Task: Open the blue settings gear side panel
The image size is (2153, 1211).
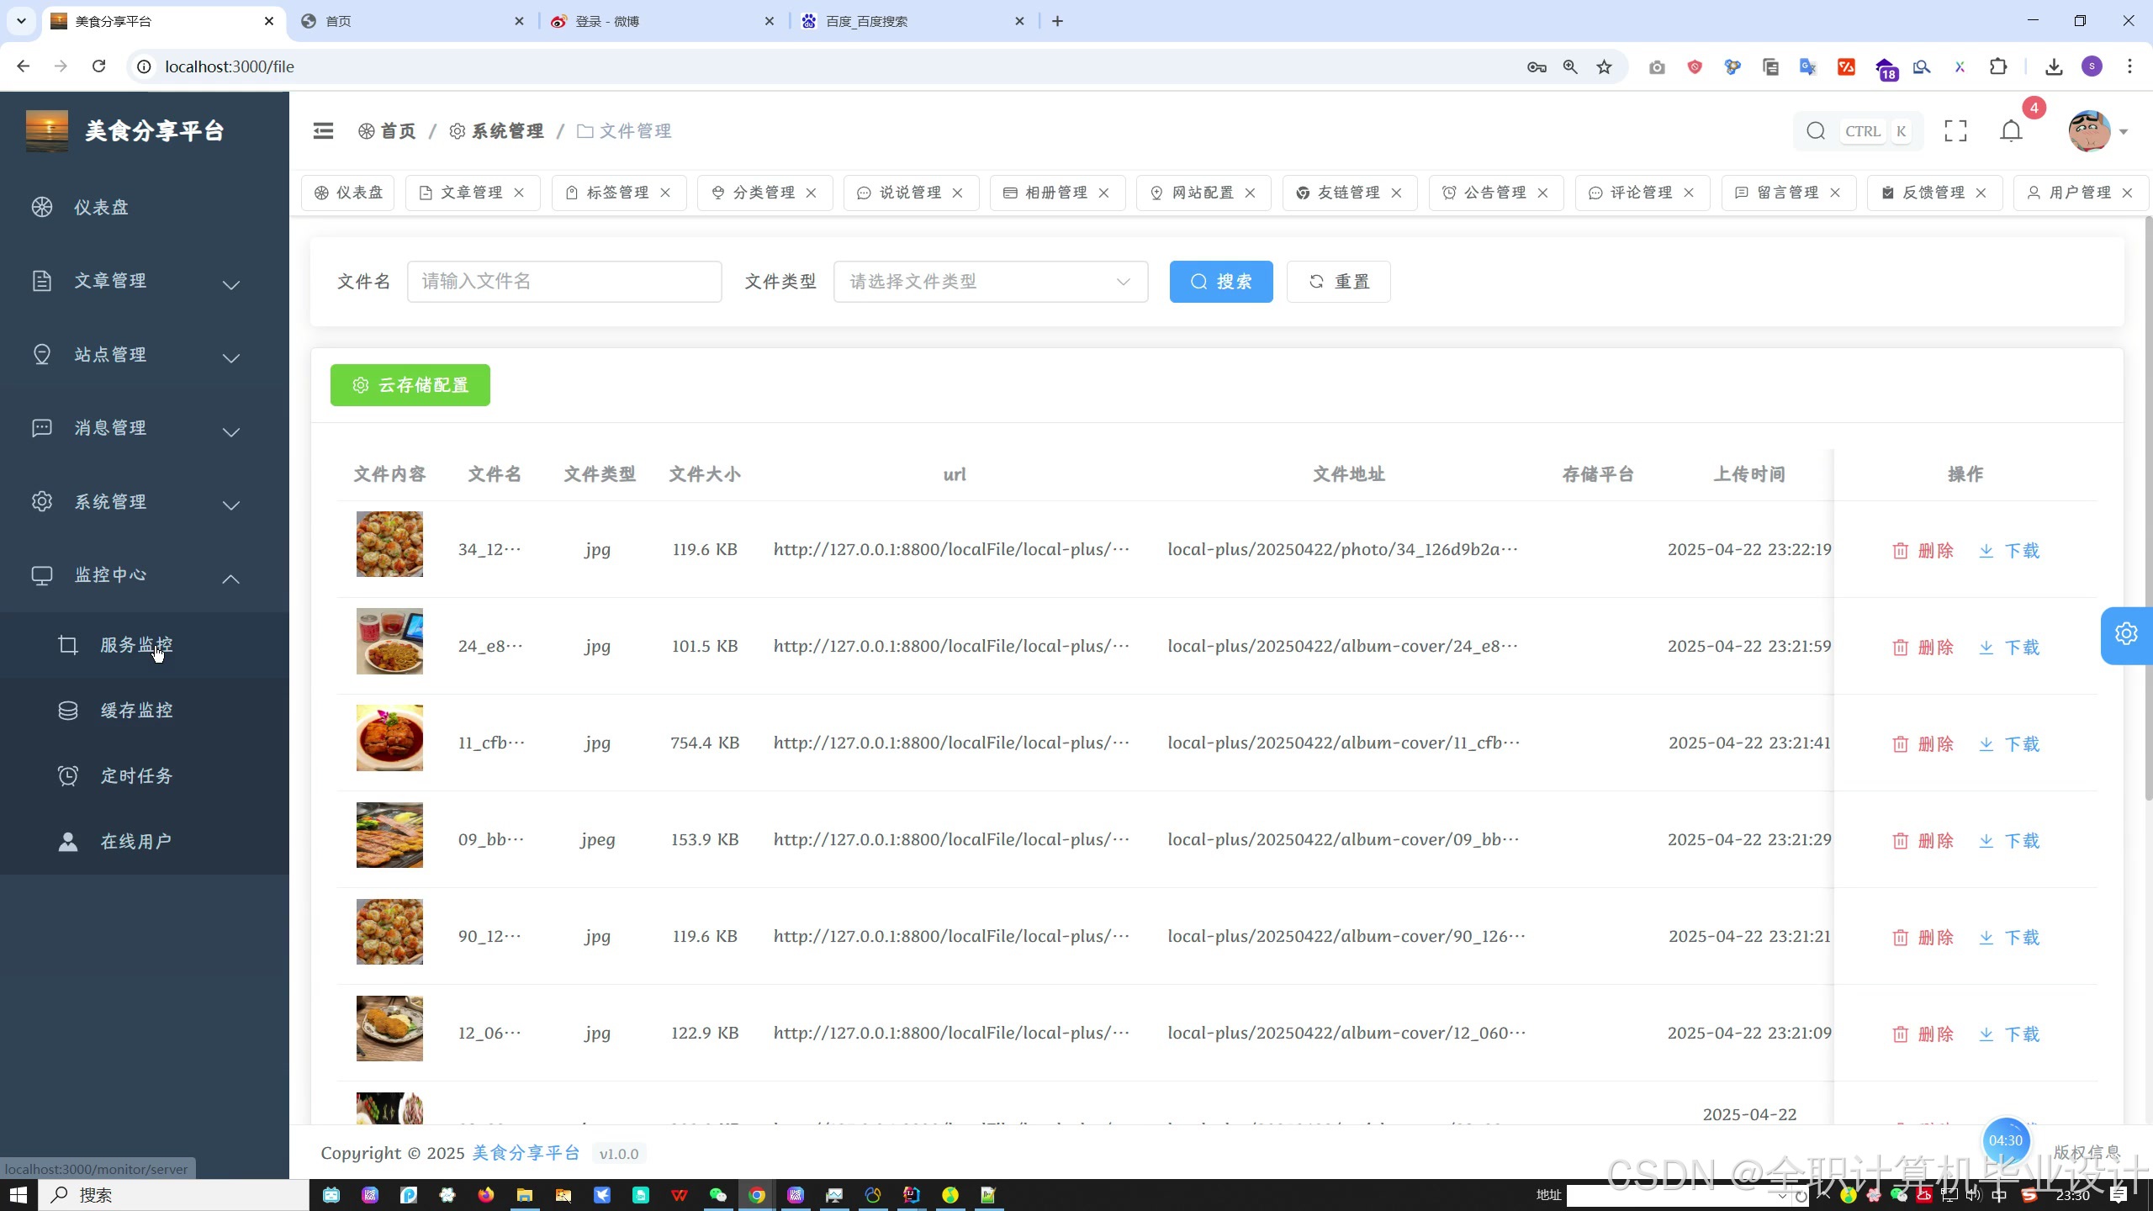Action: 2126,634
